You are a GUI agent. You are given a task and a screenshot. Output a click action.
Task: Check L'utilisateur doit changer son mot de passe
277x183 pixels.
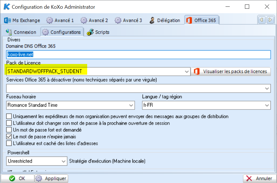coord(9,123)
